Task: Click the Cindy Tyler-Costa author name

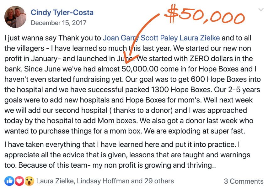Action: tap(62, 13)
